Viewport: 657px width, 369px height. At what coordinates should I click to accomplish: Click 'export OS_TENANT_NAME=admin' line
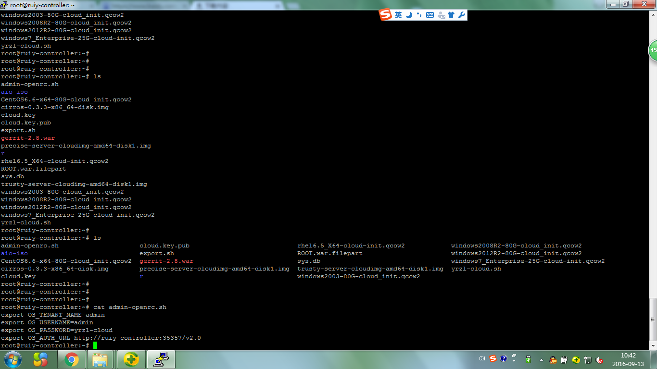(53, 315)
